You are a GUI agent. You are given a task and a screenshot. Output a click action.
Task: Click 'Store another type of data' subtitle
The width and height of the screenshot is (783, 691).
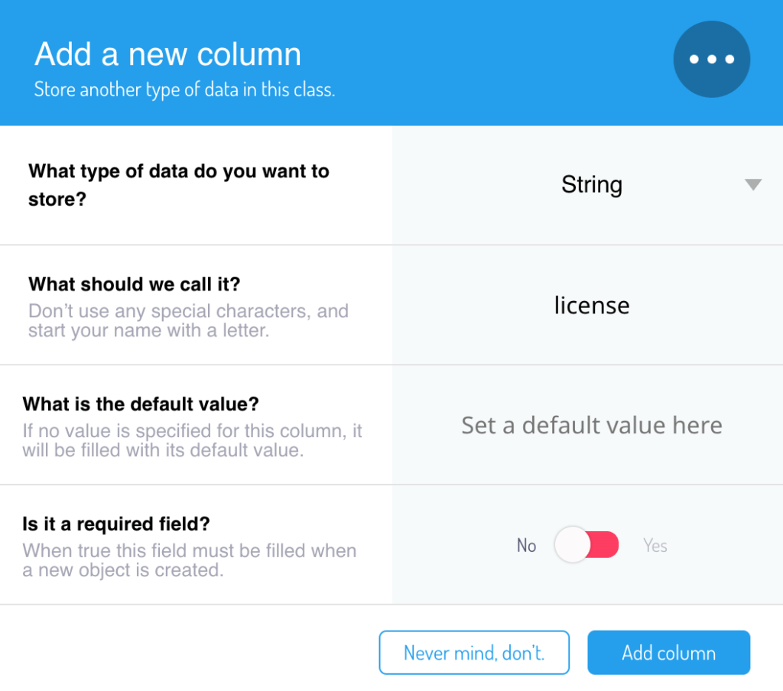click(184, 90)
